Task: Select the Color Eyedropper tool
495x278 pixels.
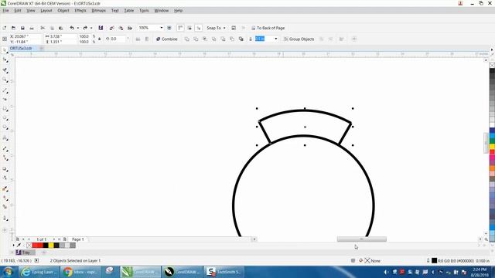Action: coord(5,188)
